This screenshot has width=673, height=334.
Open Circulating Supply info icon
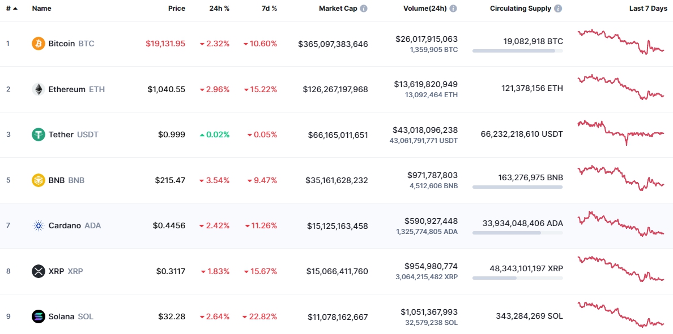[558, 8]
